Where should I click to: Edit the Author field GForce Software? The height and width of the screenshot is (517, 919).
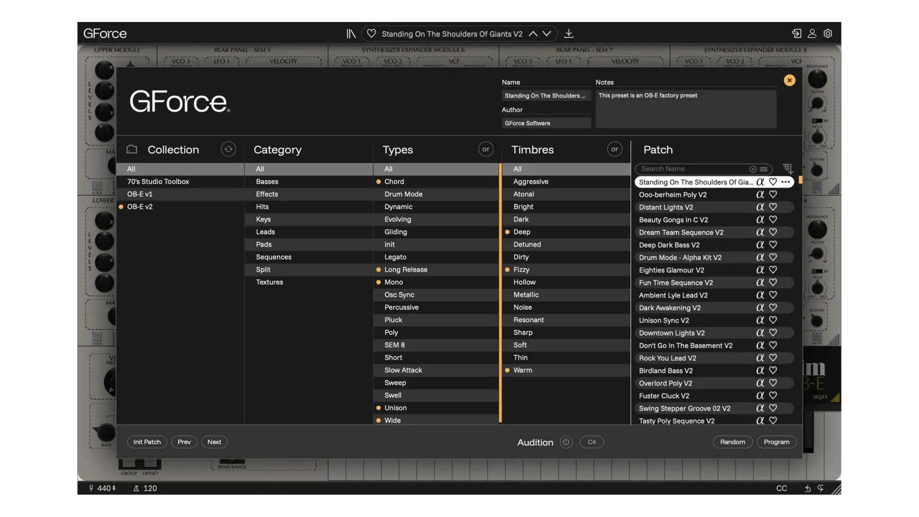[546, 123]
